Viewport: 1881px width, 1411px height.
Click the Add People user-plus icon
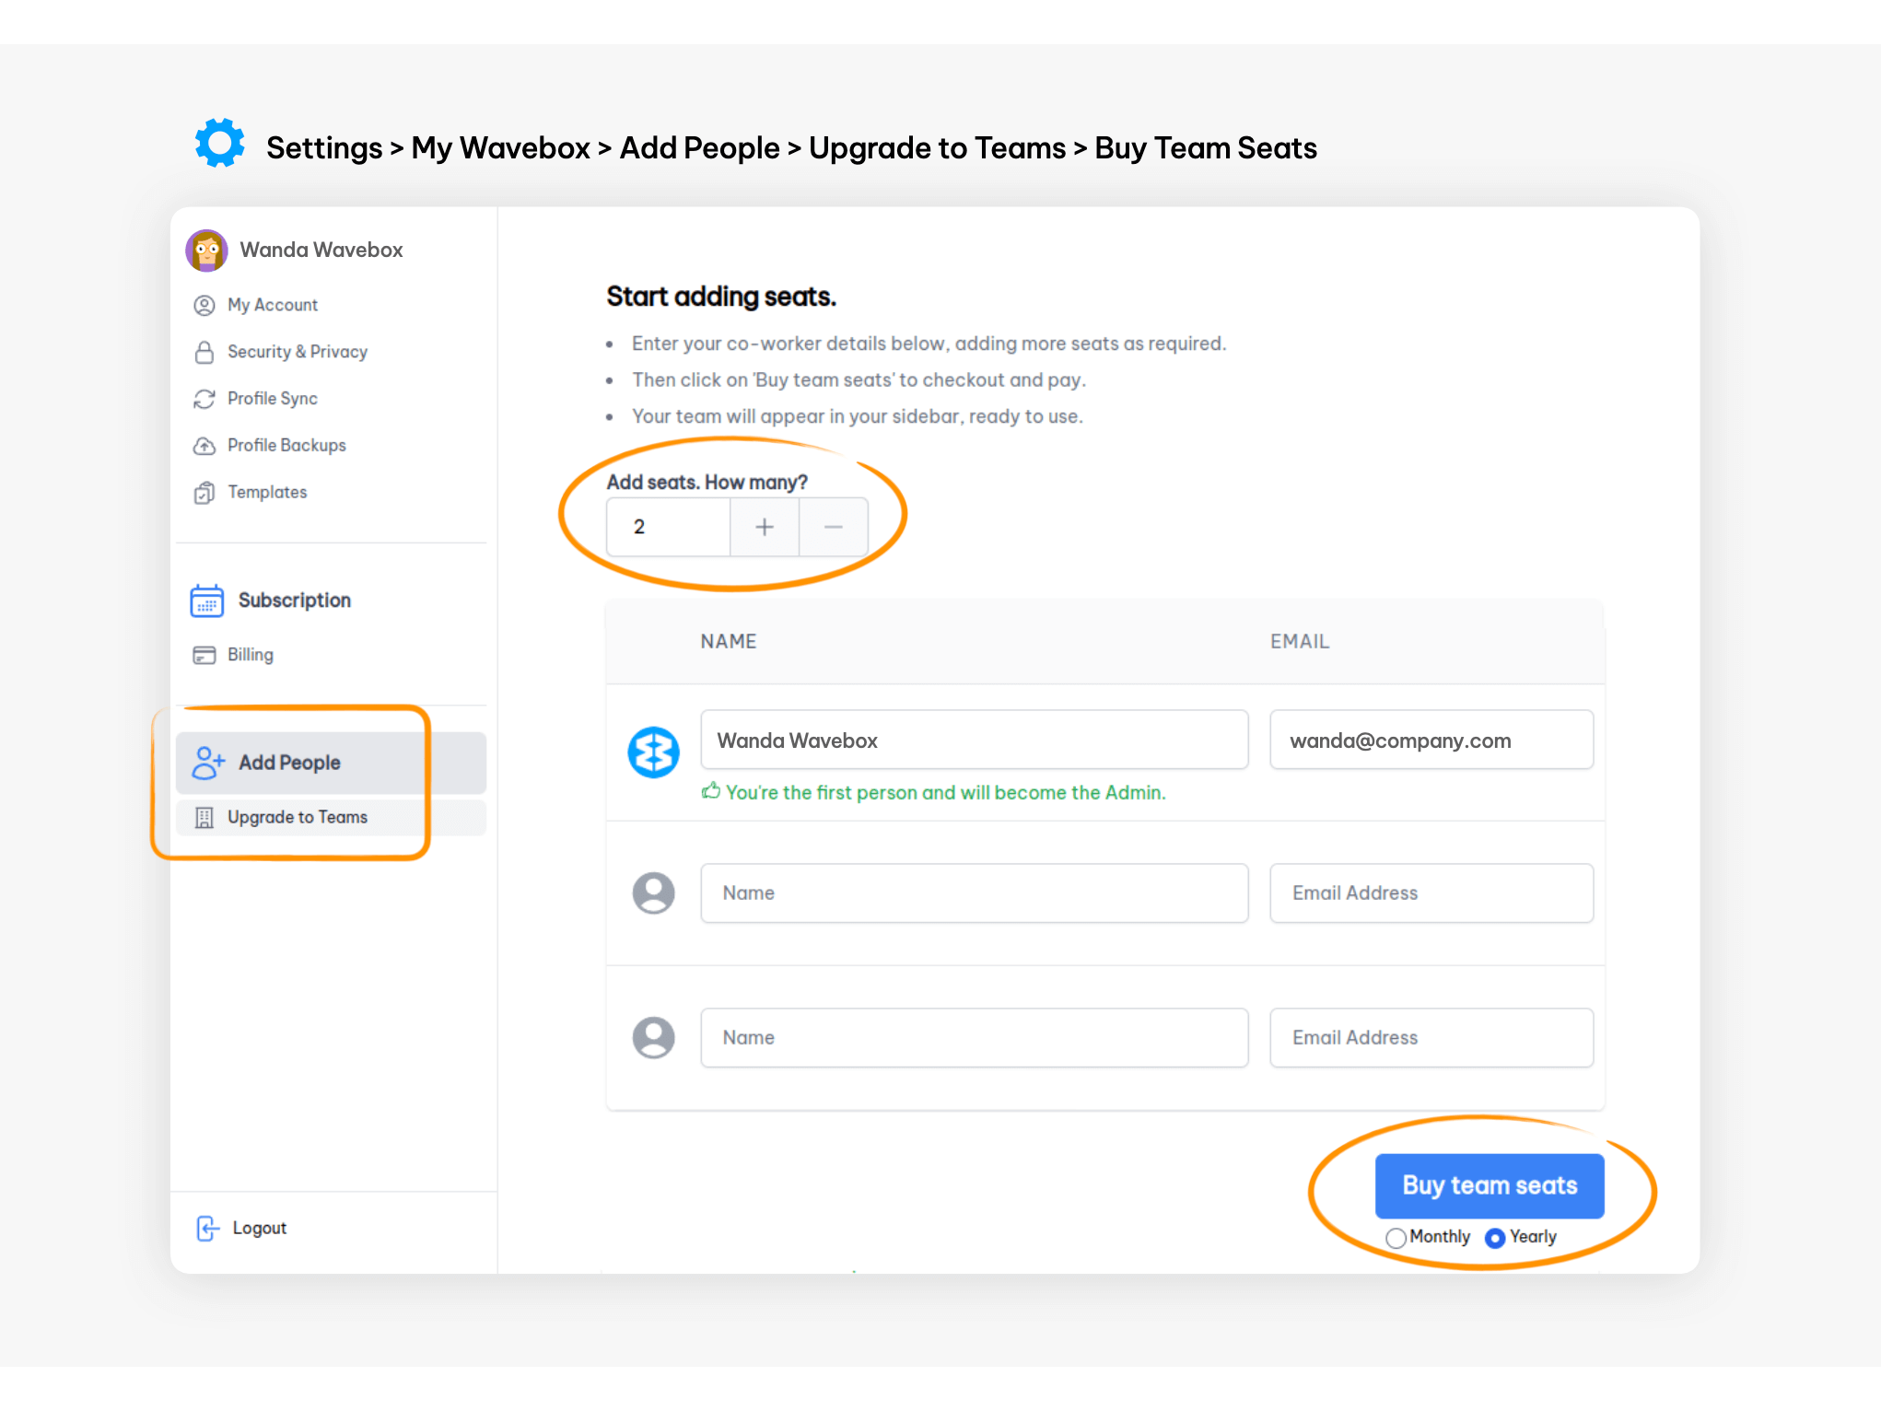(x=208, y=763)
